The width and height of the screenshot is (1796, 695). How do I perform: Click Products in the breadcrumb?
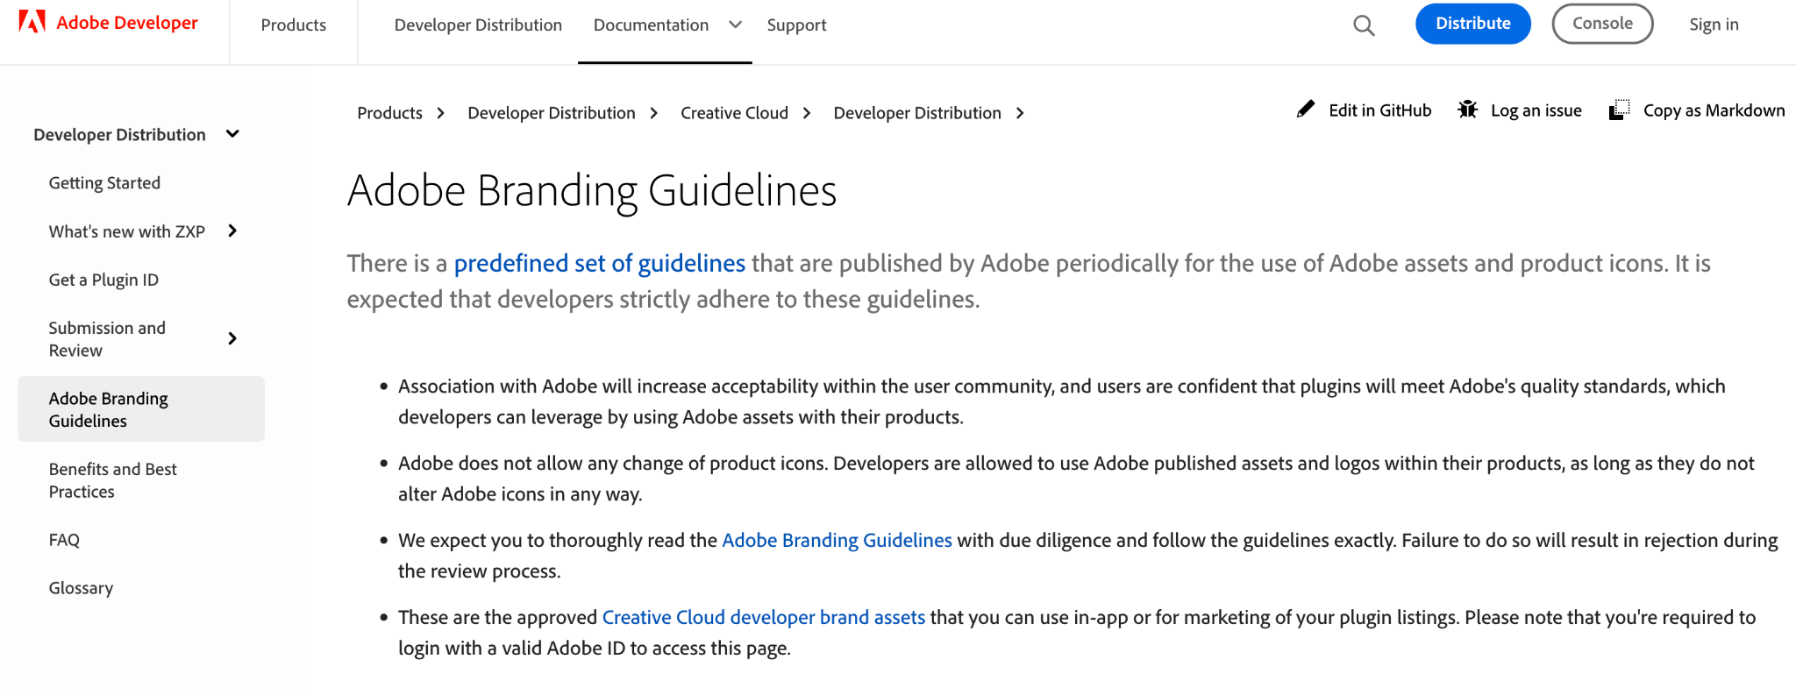pyautogui.click(x=389, y=113)
